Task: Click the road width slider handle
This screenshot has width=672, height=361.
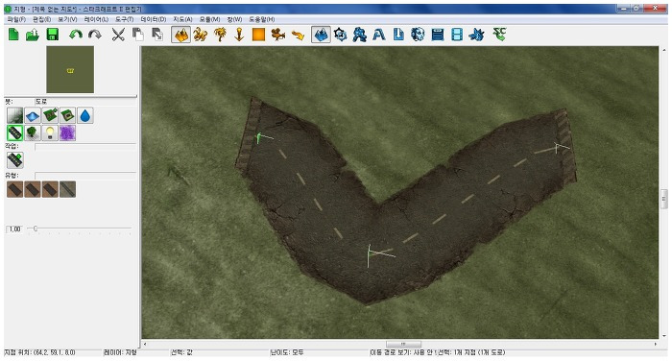Action: click(36, 229)
